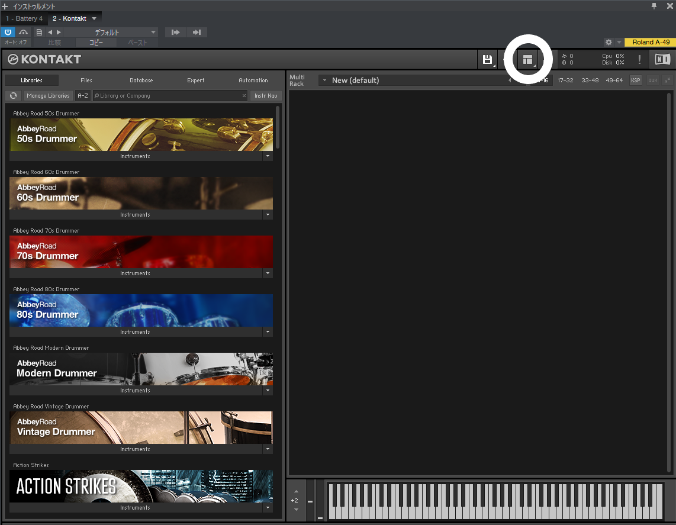Viewport: 676px width, 525px height.
Task: Open Instruments under Abbey Road 50s Drummer
Action: pos(136,156)
